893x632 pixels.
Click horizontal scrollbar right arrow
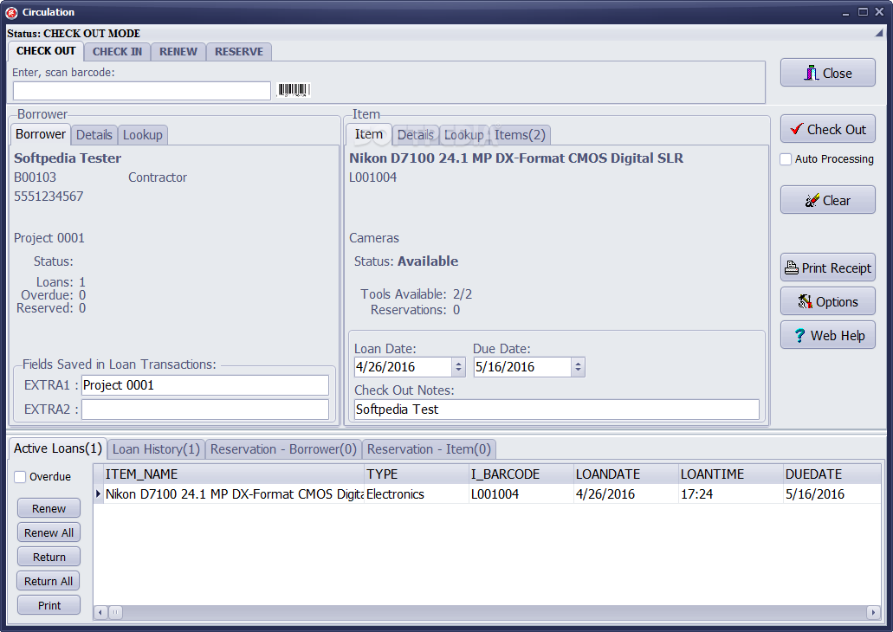pyautogui.click(x=874, y=613)
